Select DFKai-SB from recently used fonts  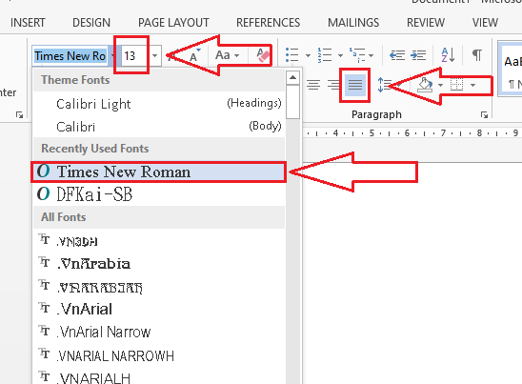click(159, 194)
